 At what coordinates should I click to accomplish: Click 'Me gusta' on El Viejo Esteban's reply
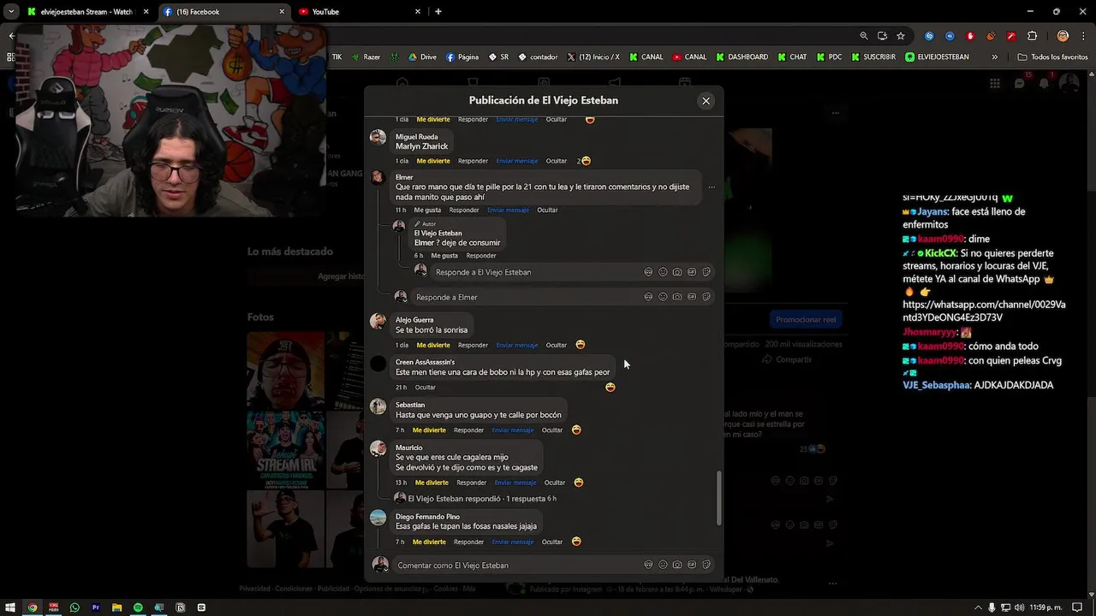tap(444, 256)
